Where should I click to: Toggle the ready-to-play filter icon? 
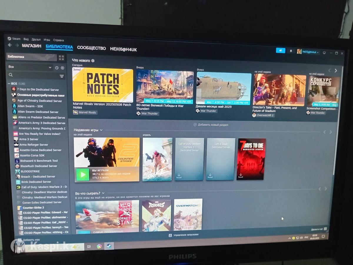[62, 68]
